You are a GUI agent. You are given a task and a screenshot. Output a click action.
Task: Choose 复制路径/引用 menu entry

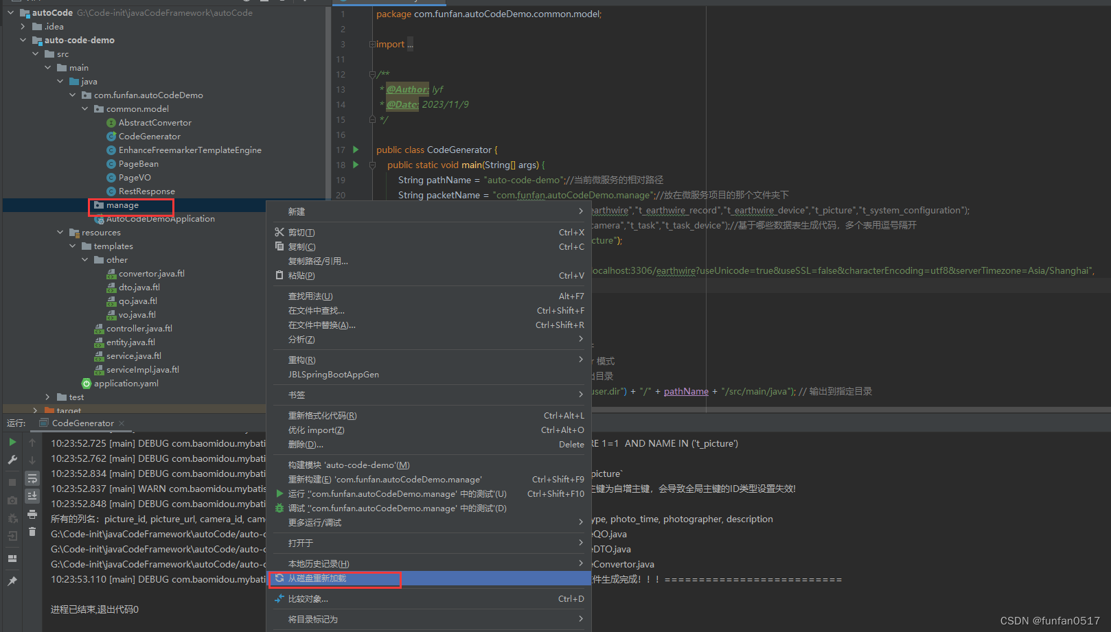[x=428, y=261]
